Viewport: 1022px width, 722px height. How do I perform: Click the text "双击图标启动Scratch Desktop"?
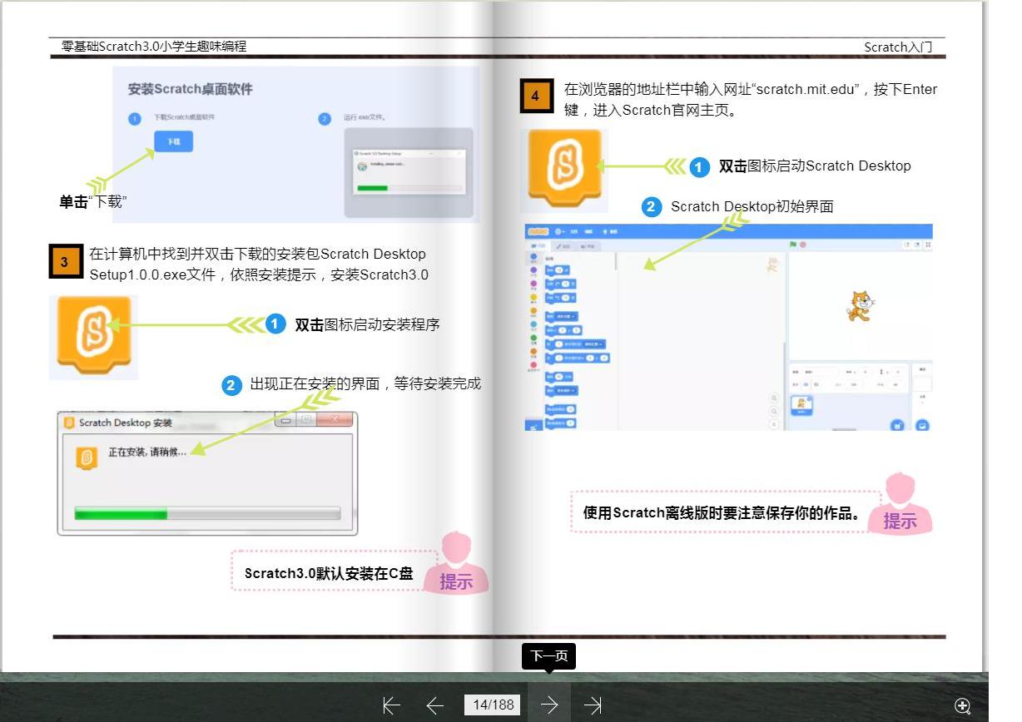coord(815,166)
